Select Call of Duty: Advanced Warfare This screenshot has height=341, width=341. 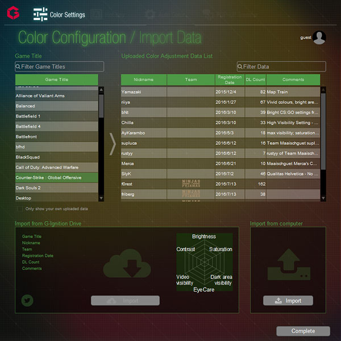click(57, 167)
